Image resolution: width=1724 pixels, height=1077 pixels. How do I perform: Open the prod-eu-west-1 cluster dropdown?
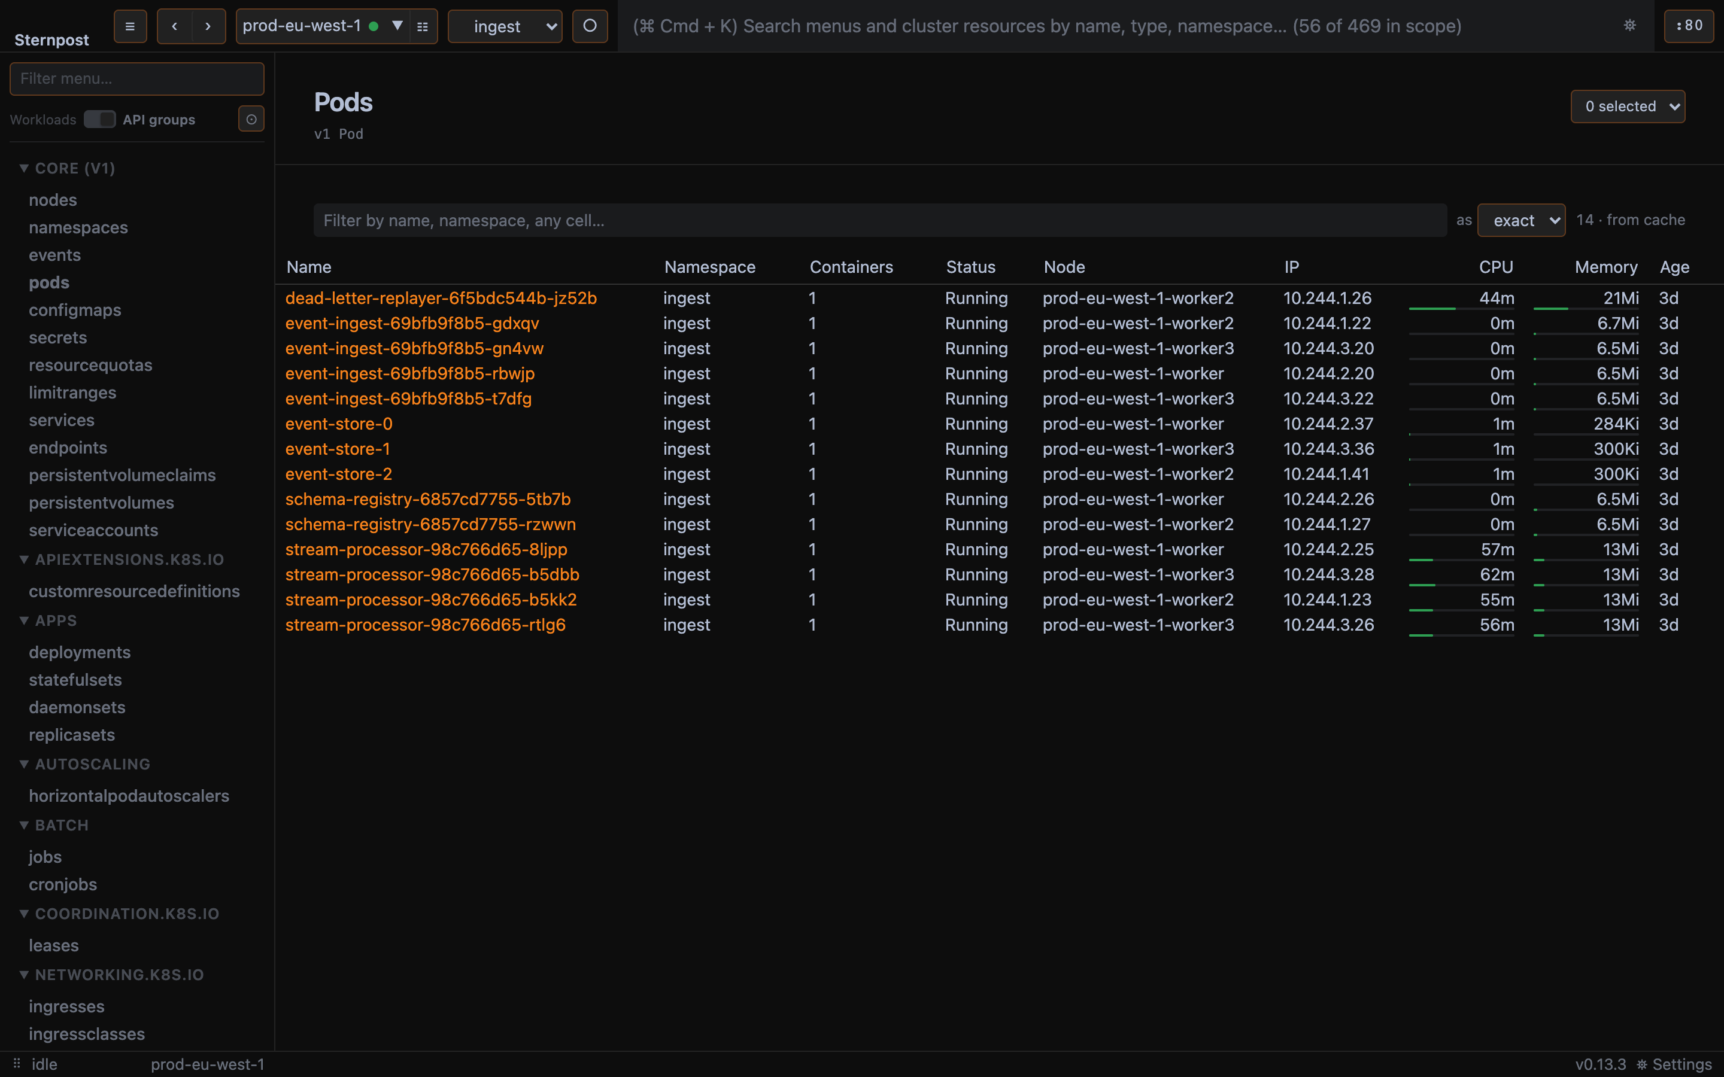tap(323, 26)
